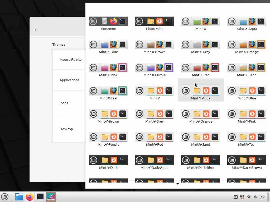Open the sound volume applet
Image resolution: width=270 pixels, height=202 pixels.
pos(255,197)
